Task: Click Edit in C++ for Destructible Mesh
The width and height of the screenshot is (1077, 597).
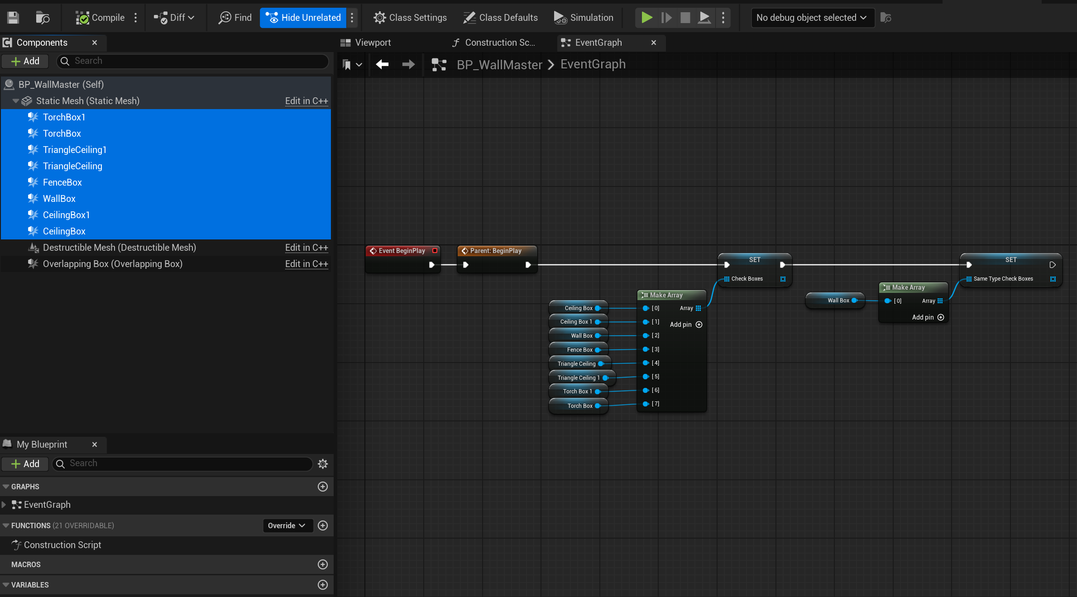Action: pyautogui.click(x=306, y=248)
